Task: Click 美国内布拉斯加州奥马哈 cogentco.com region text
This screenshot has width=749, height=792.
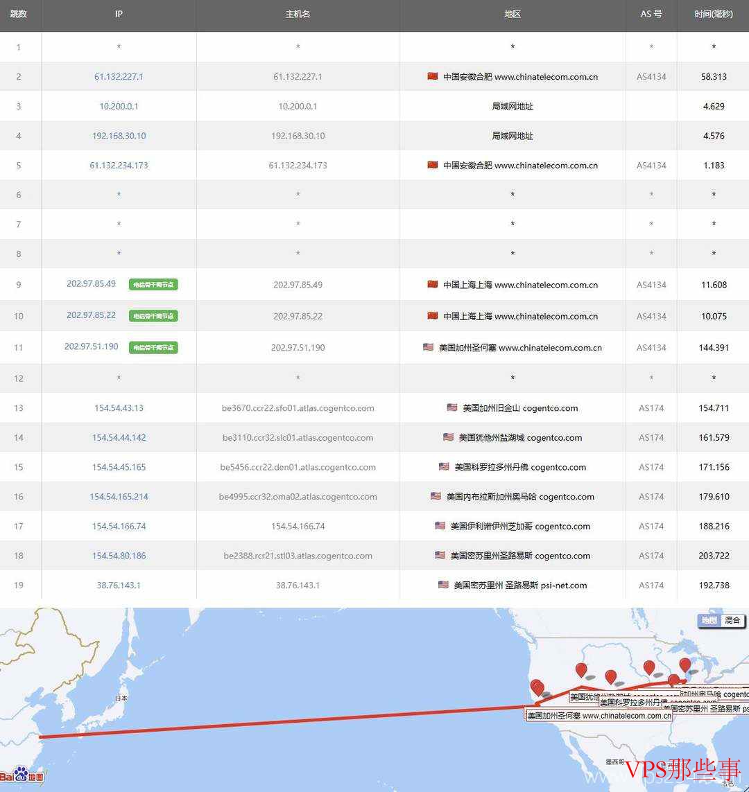Action: [520, 497]
